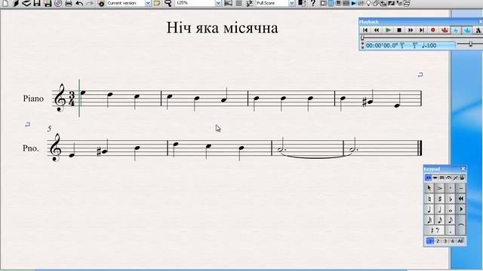Select the rhythm dot key on Keypad
Viewport: 483px width, 271px height.
451,230
